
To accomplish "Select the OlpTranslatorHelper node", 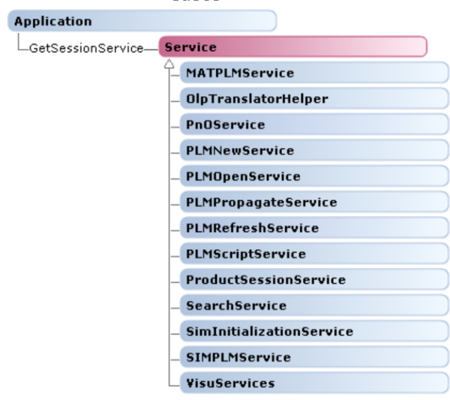I will click(309, 98).
